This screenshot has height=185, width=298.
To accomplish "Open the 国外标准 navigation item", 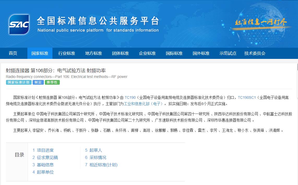I will (x=201, y=53).
